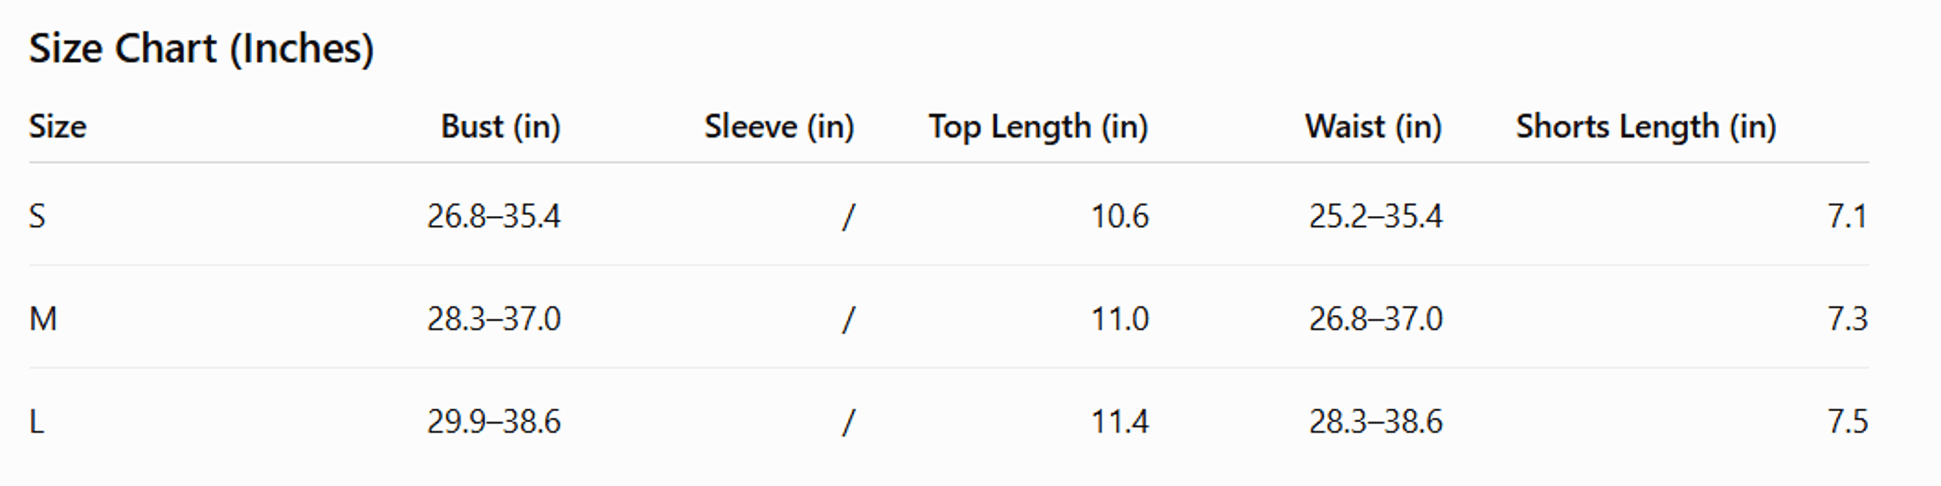
Task: Select the 25.2–35.4 waist value
Action: (1376, 216)
